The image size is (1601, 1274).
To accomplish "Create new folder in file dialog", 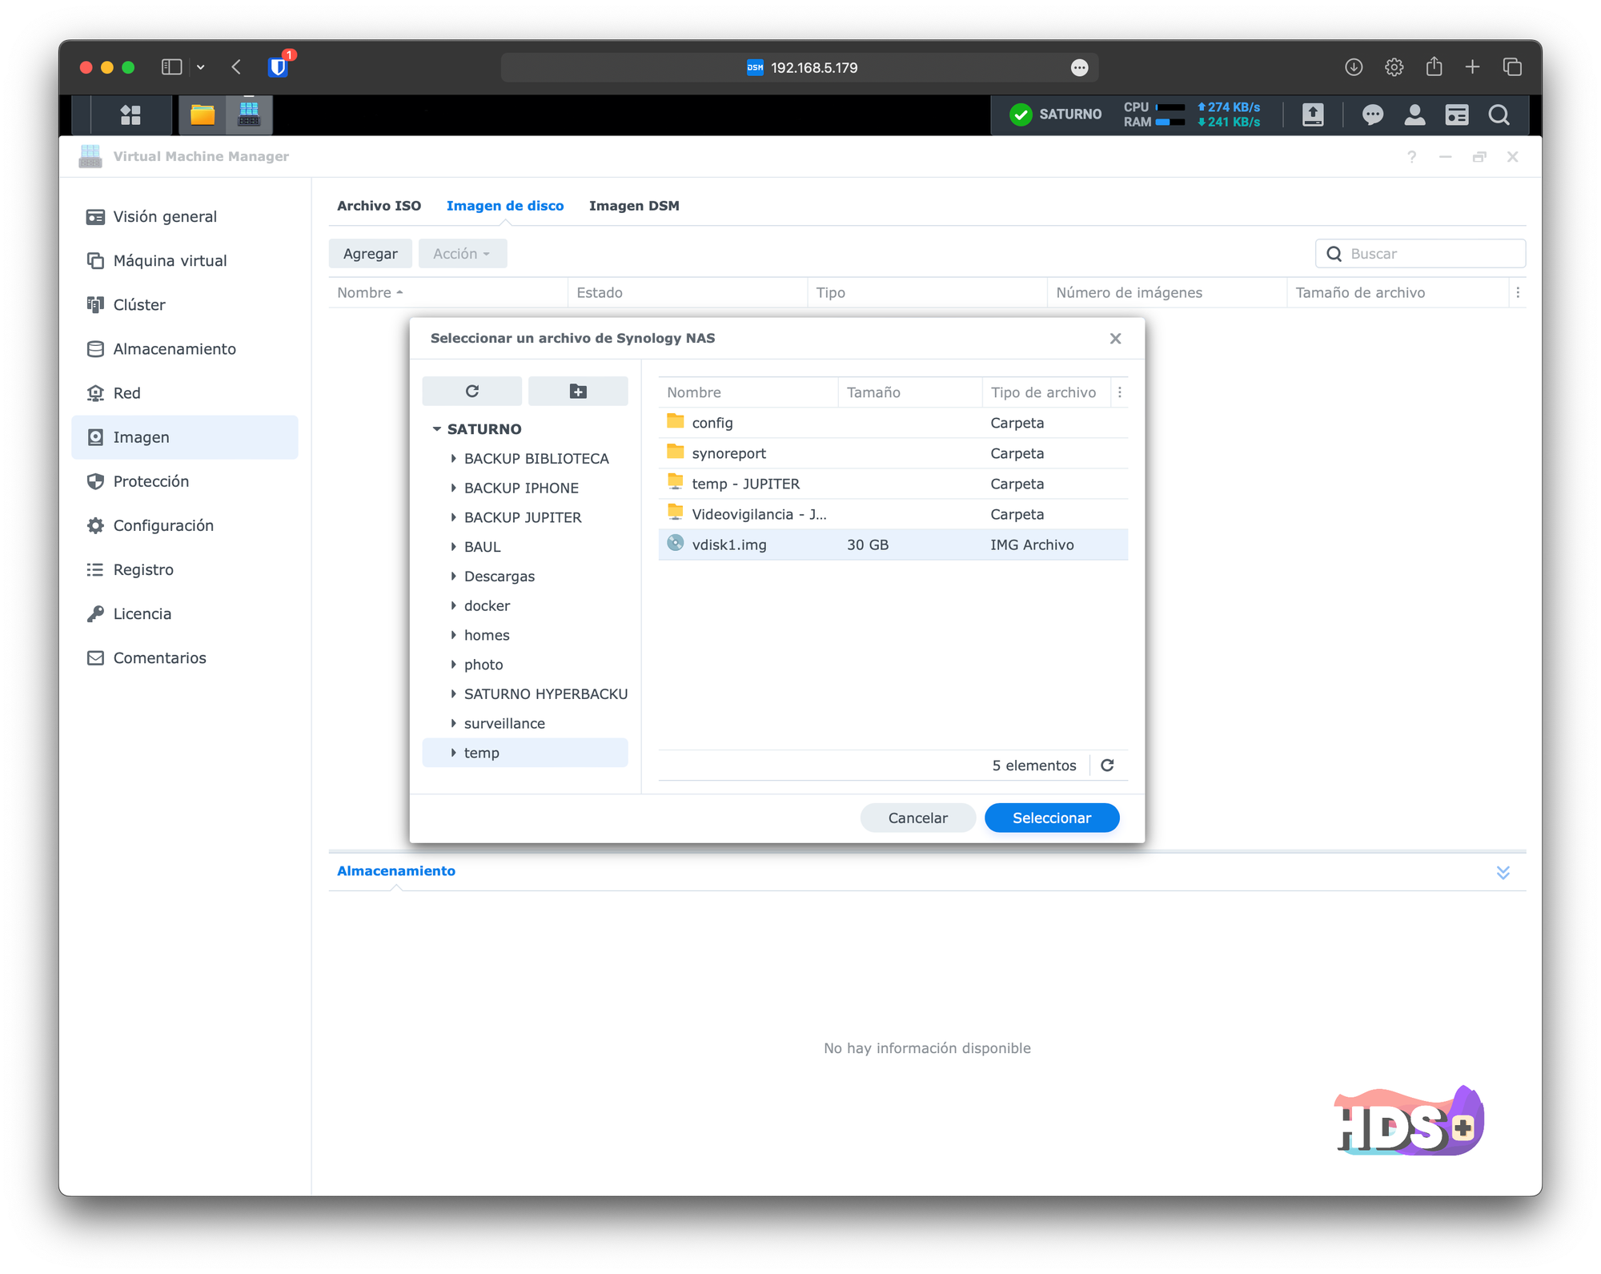I will click(x=578, y=391).
